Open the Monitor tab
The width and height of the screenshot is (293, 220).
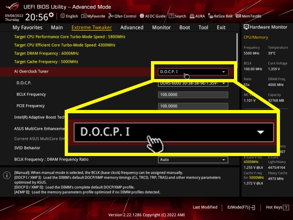162,28
